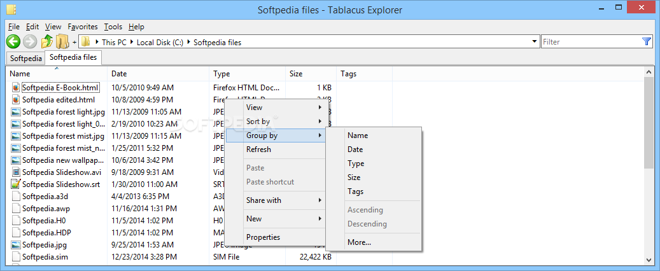Viewport: 660px width, 271px height.
Task: Select Group by in context menu
Action: click(x=276, y=135)
